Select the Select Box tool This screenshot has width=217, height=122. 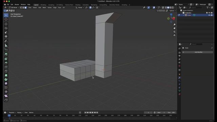pyautogui.click(x=6, y=15)
